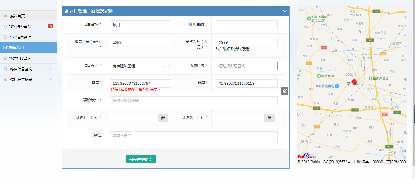The height and width of the screenshot is (179, 415).
Task: Collapse map panel with double-arrow button
Action: tap(284, 91)
